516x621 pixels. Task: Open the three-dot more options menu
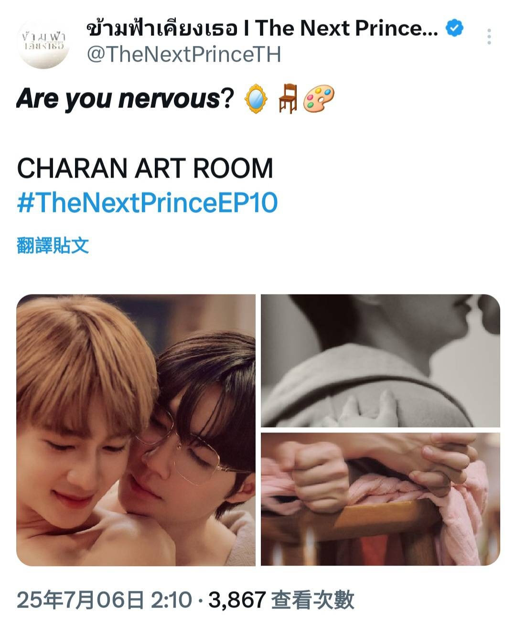tap(489, 37)
